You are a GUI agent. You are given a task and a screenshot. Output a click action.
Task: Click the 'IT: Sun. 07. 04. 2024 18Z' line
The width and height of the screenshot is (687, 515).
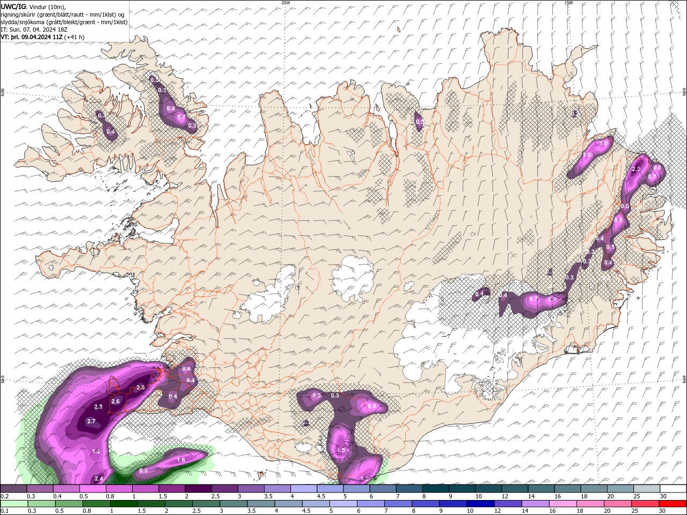pos(34,30)
